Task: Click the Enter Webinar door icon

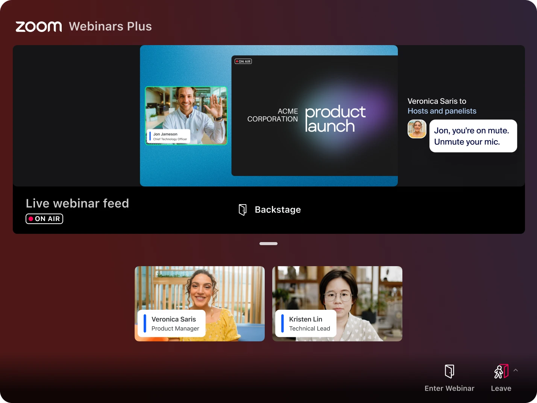Action: click(449, 371)
